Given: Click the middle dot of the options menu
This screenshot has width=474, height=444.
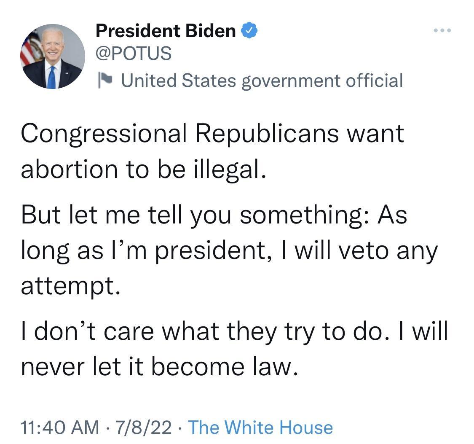Looking at the screenshot, I should point(442,30).
